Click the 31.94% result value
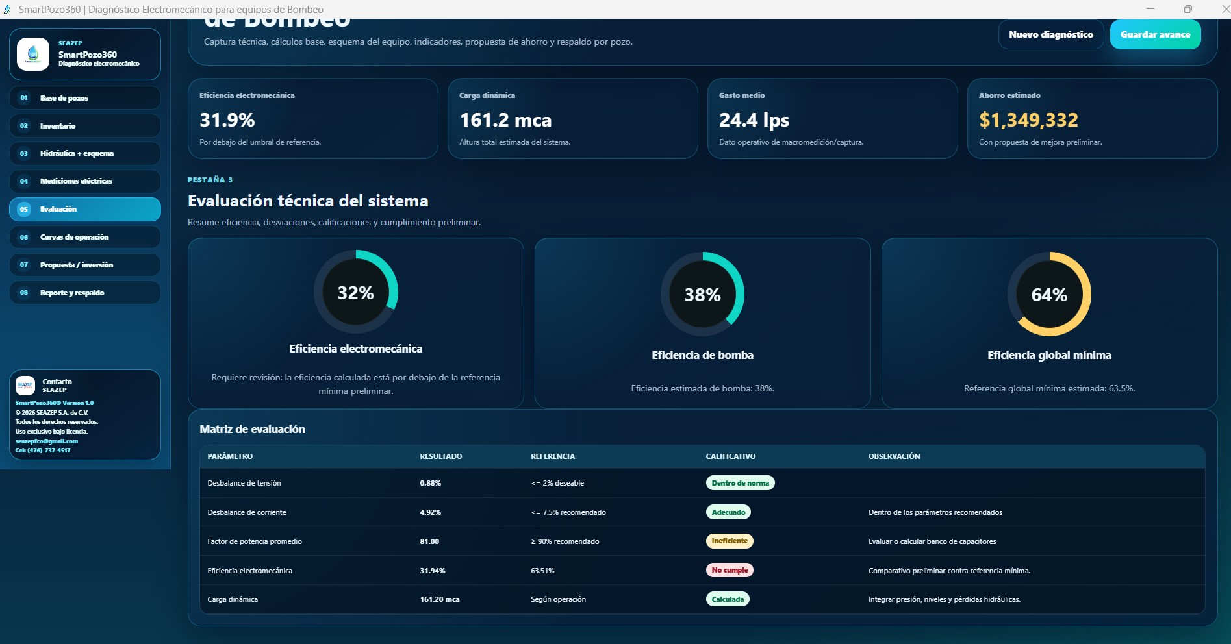Viewport: 1231px width, 644px height. tap(433, 571)
